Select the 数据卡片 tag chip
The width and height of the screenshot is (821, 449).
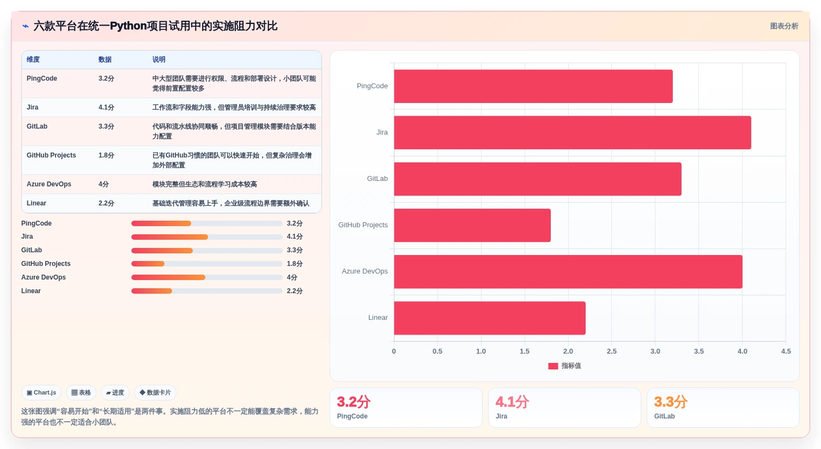click(155, 392)
